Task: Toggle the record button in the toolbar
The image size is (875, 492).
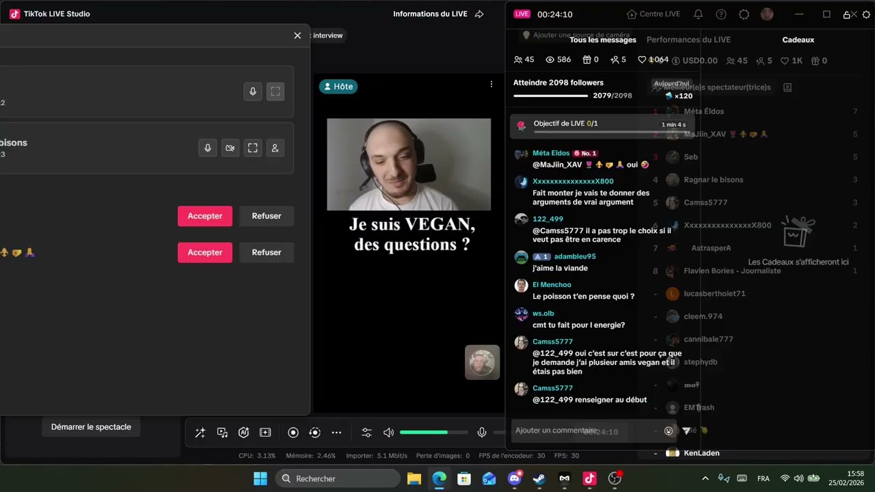Action: (x=293, y=433)
